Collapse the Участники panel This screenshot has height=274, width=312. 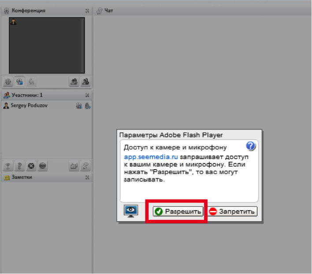[x=87, y=95]
